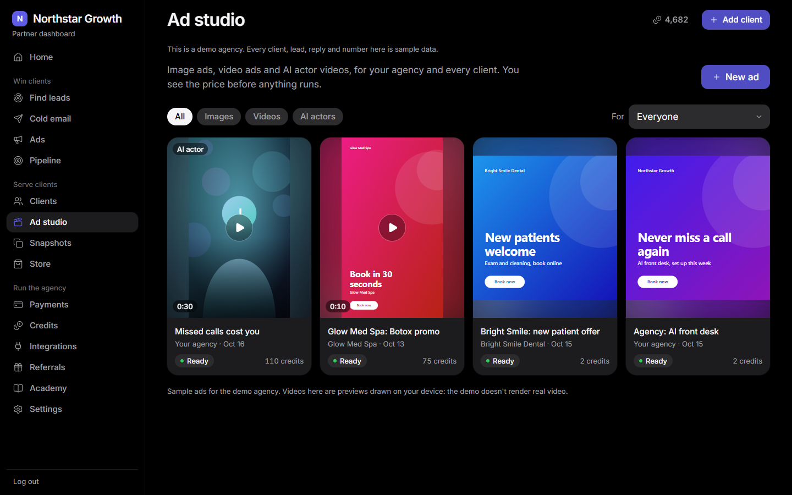Click Ready status on Glow Med Spa card

(347, 361)
